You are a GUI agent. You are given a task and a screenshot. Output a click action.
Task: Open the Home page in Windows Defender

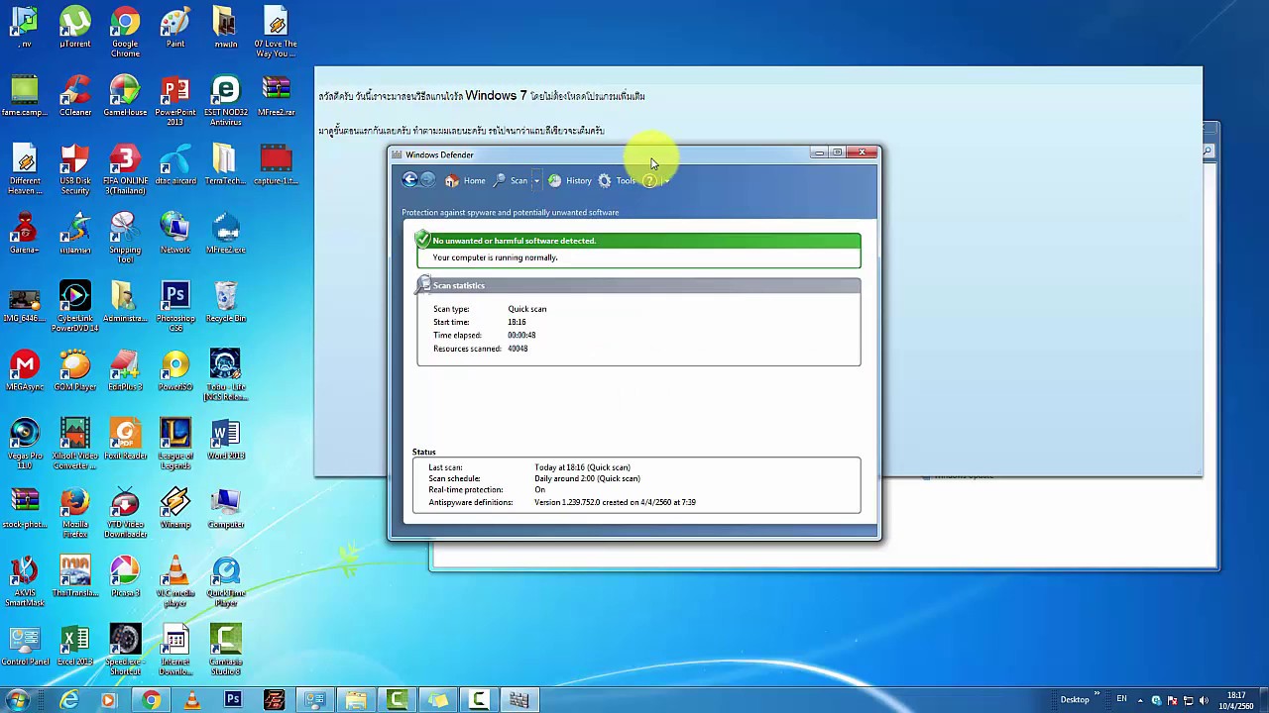click(x=465, y=181)
